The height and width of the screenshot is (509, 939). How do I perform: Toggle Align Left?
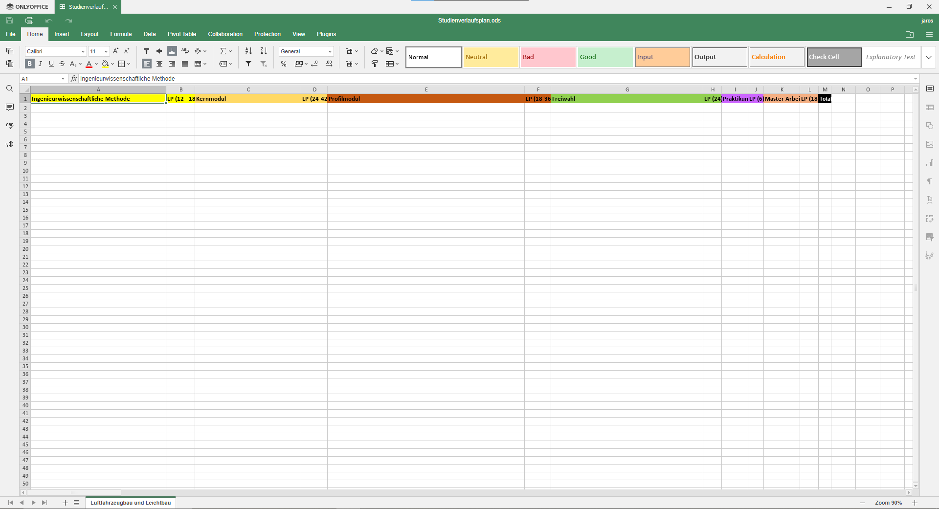point(147,64)
